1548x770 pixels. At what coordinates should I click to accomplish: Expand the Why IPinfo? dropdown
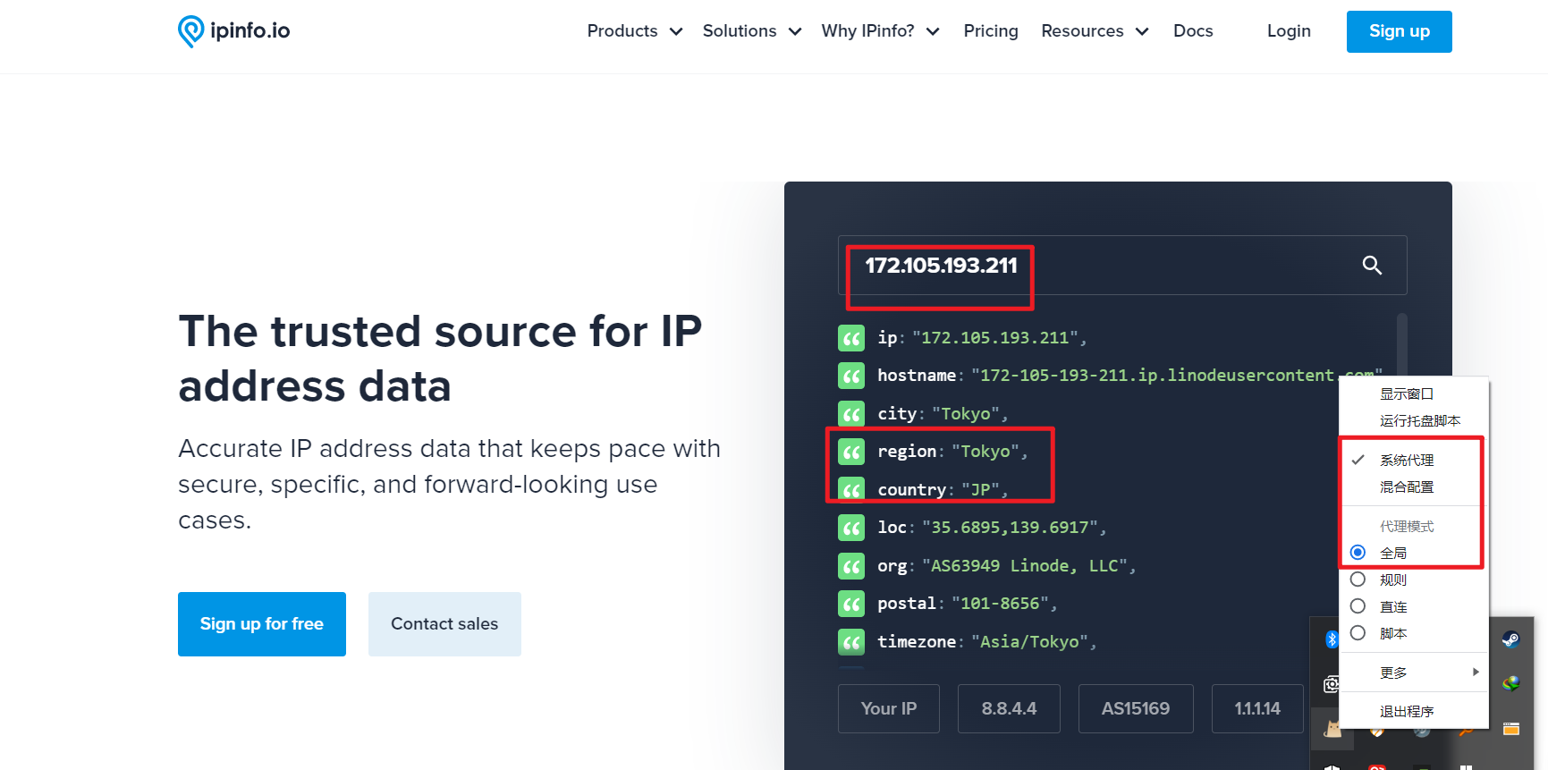pyautogui.click(x=880, y=31)
